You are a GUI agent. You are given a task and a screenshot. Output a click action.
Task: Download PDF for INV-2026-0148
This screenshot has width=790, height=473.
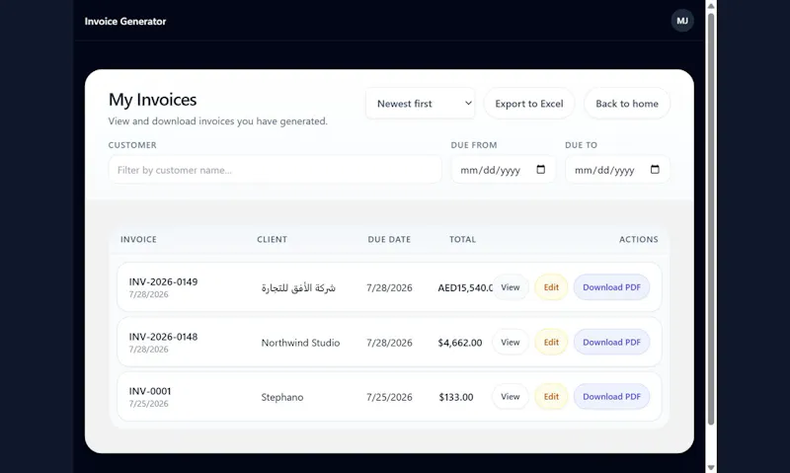pyautogui.click(x=611, y=342)
